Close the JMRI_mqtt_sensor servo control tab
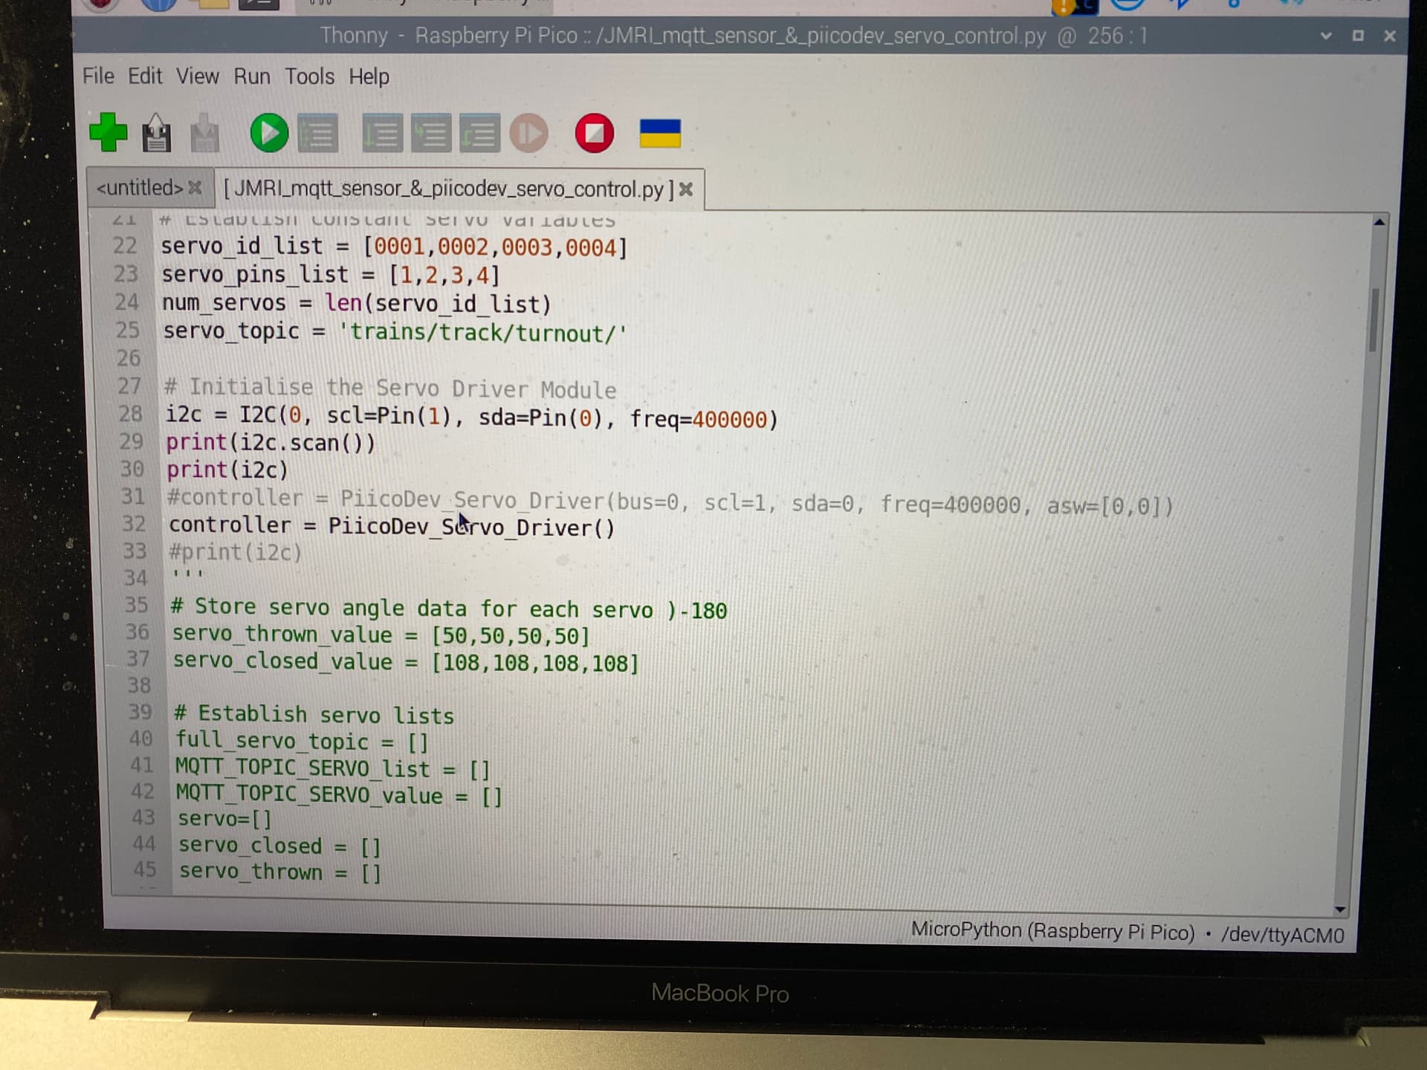 pos(686,189)
